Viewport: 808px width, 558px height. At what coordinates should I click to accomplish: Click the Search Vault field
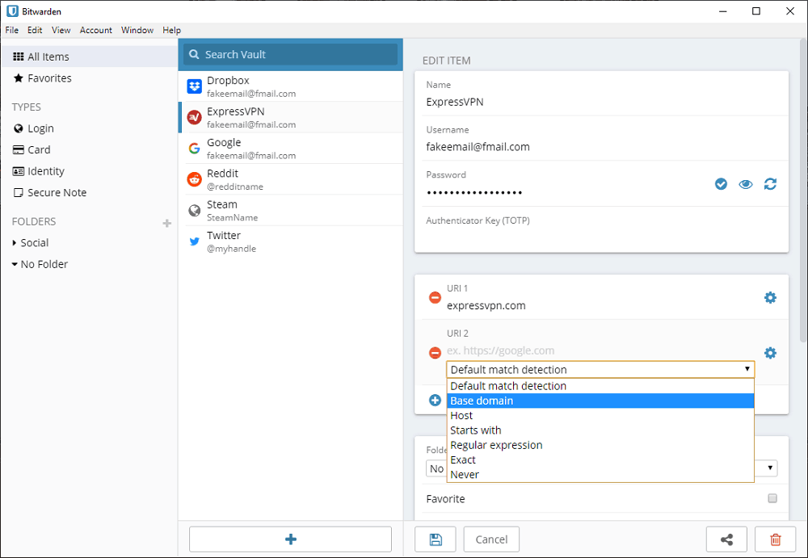291,54
